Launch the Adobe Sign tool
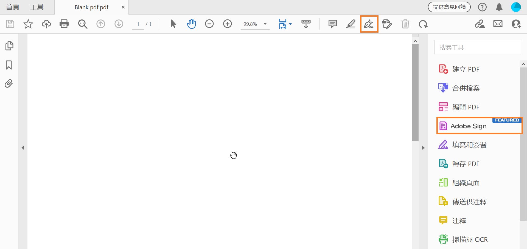This screenshot has height=249, width=527. pyautogui.click(x=479, y=126)
